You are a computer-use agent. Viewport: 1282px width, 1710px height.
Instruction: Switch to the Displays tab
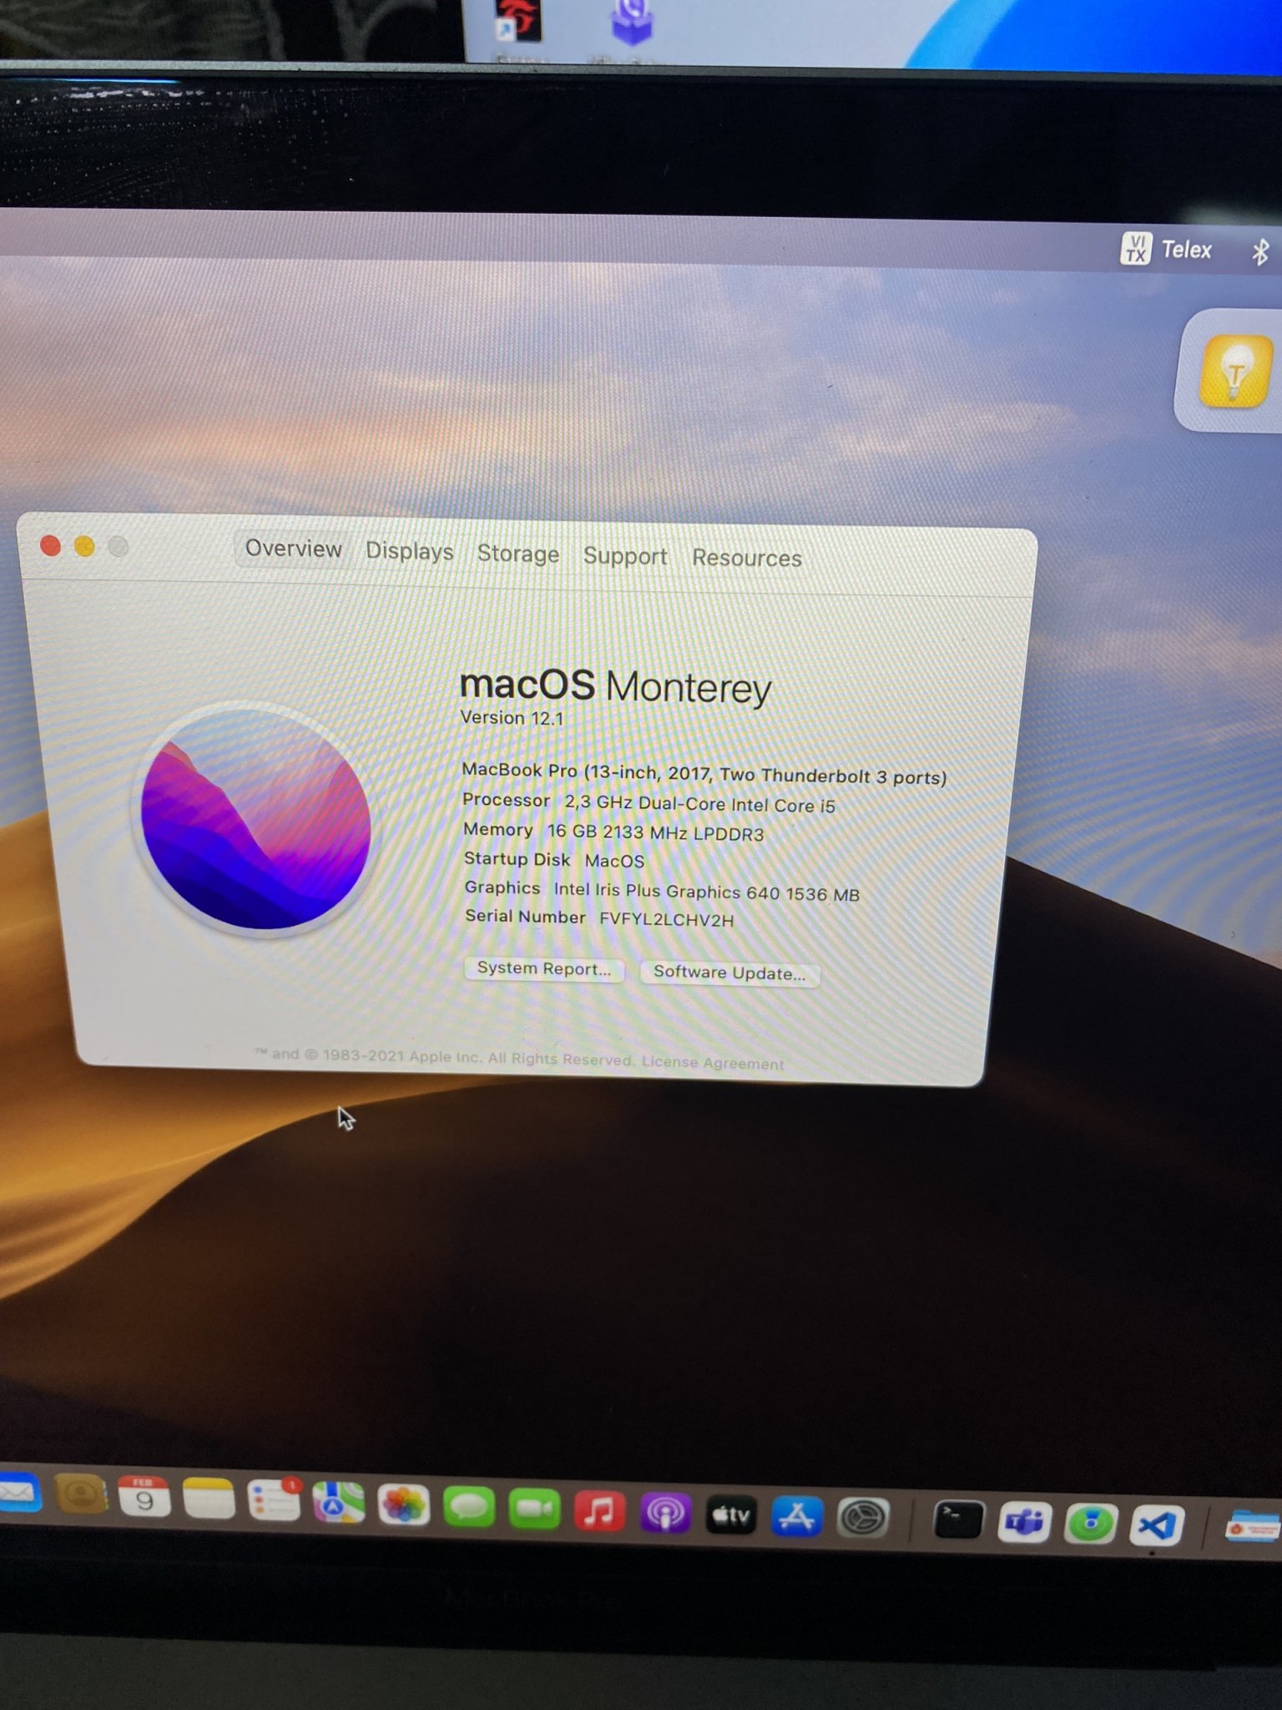(409, 552)
